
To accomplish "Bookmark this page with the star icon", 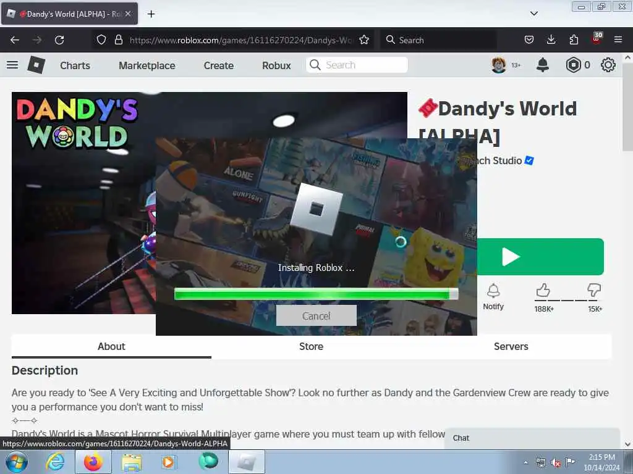I will (x=364, y=39).
